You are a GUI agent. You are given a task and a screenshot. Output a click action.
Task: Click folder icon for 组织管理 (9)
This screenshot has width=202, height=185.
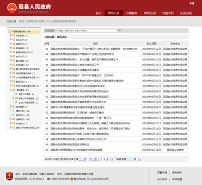point(14,107)
